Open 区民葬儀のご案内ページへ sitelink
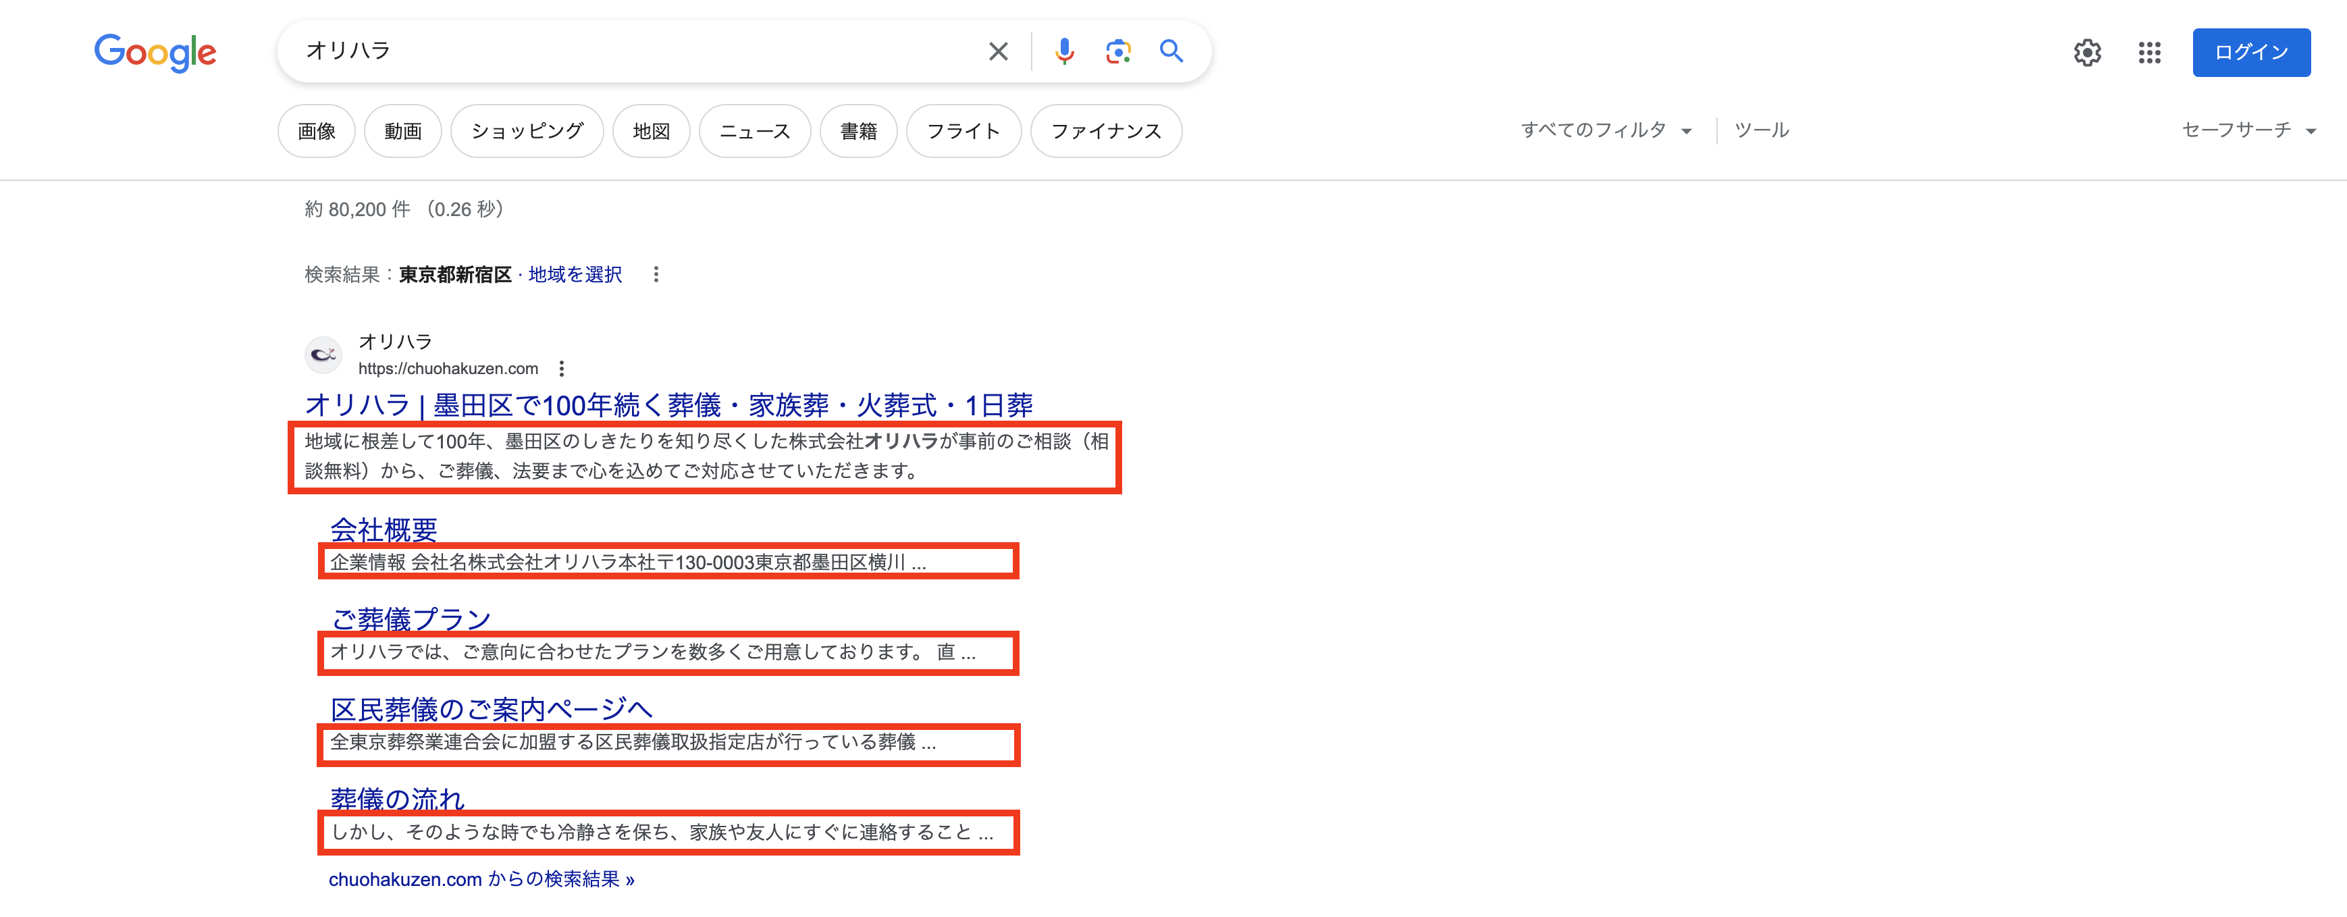The image size is (2347, 917). point(491,708)
